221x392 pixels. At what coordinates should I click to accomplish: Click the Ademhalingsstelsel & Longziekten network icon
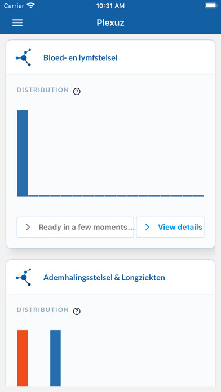24,277
